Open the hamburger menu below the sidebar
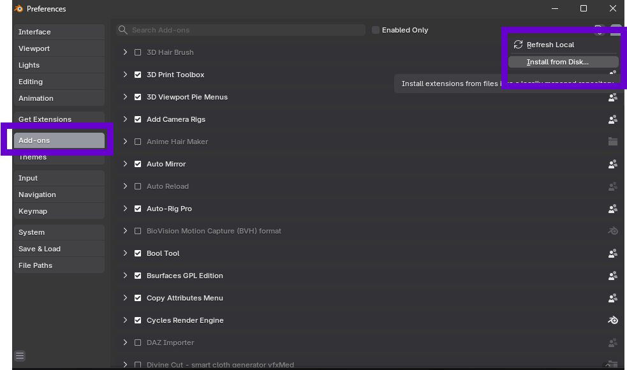This screenshot has height=370, width=627. point(20,355)
